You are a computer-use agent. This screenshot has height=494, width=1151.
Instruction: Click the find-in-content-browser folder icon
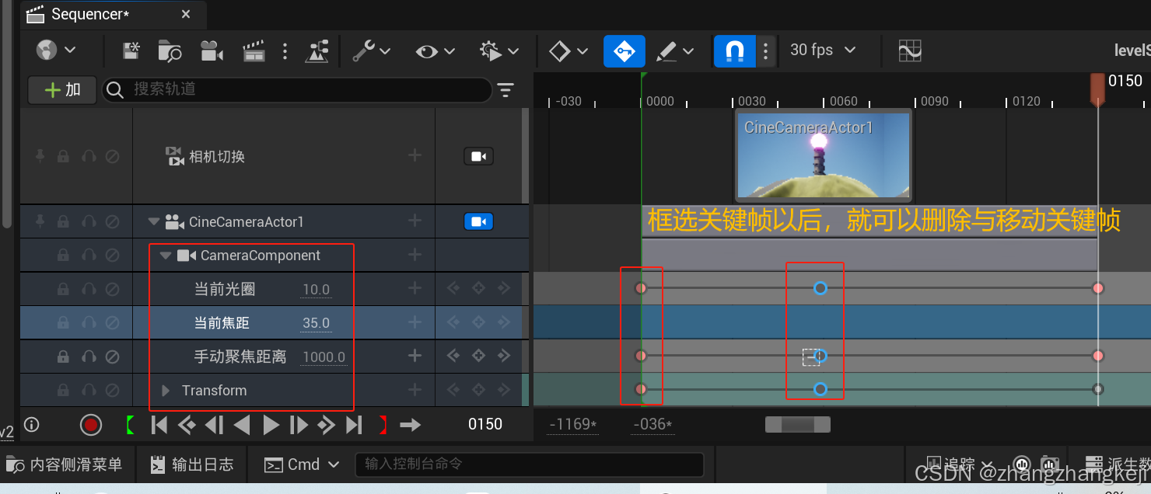pos(170,50)
